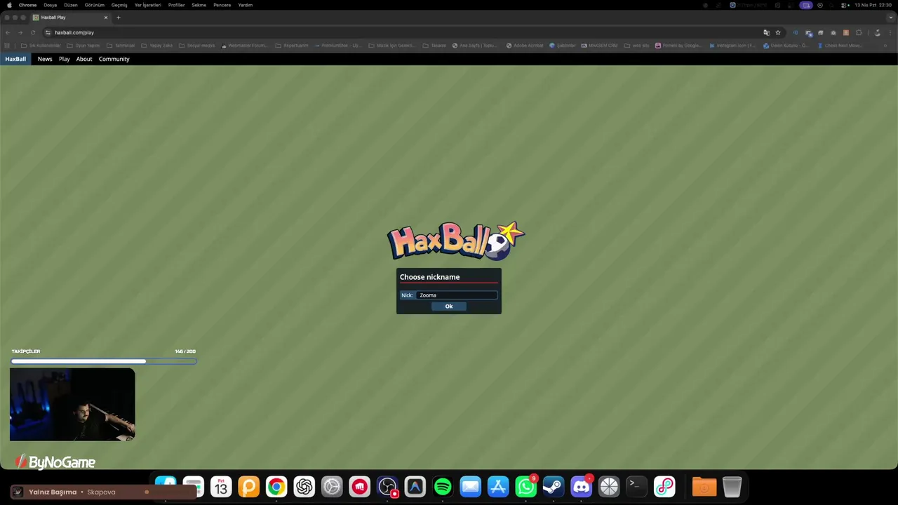Open the tab search dropdown arrow
Viewport: 898px width, 505px height.
(x=891, y=18)
